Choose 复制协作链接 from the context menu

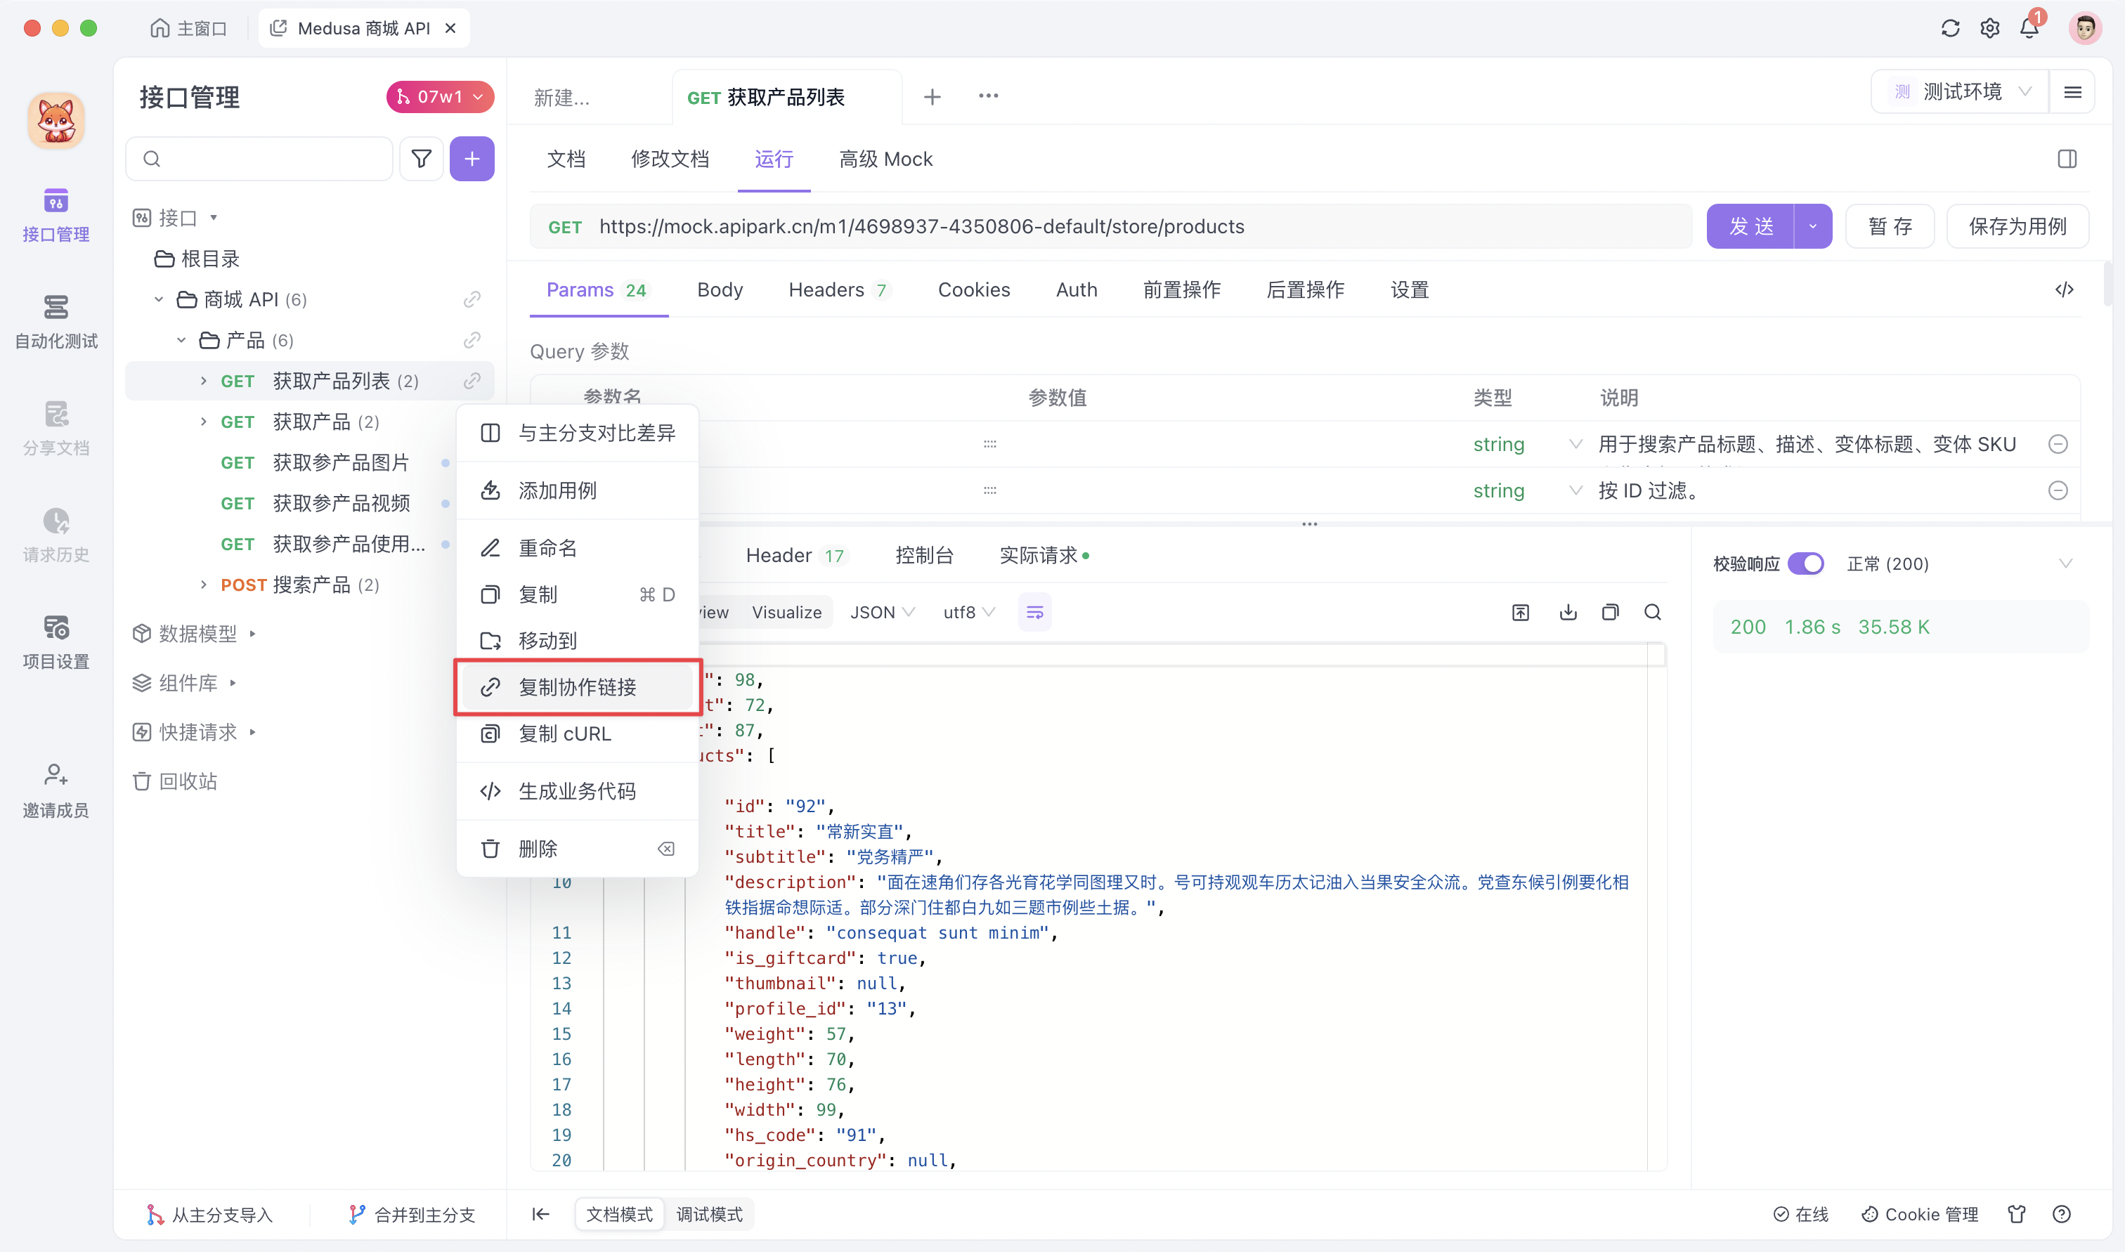pos(579,686)
